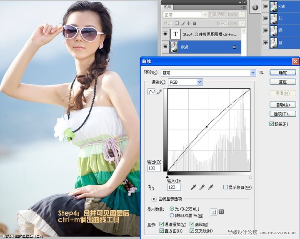This screenshot has width=300, height=239.
Task: Open the 填充 fill slider arrow
Action: [x=242, y=23]
